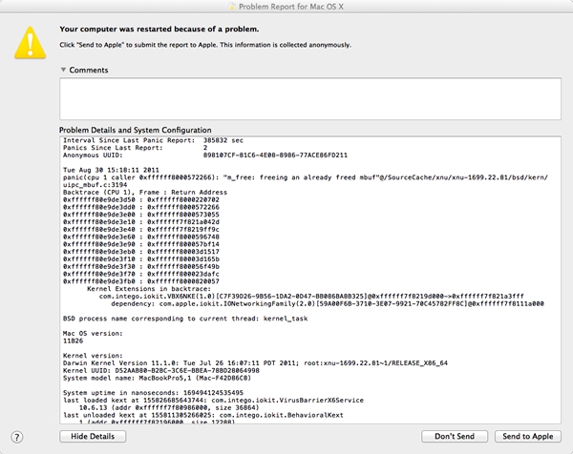Click 'Your computer was restarted because of a problem.'
The width and height of the screenshot is (573, 454).
coord(159,30)
